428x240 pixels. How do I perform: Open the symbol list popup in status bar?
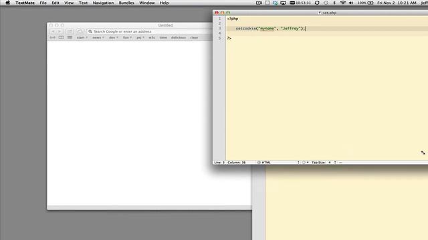tap(340, 163)
